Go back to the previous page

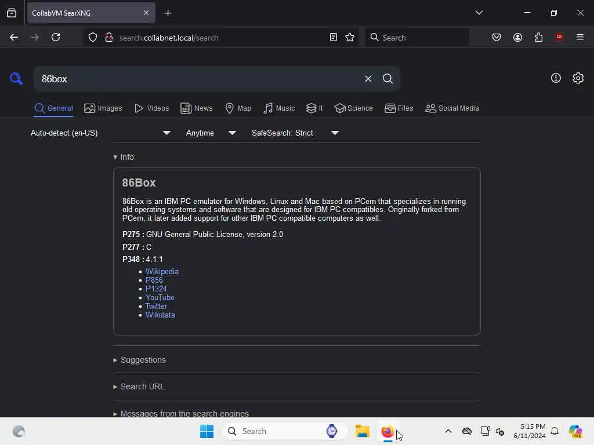pos(14,37)
